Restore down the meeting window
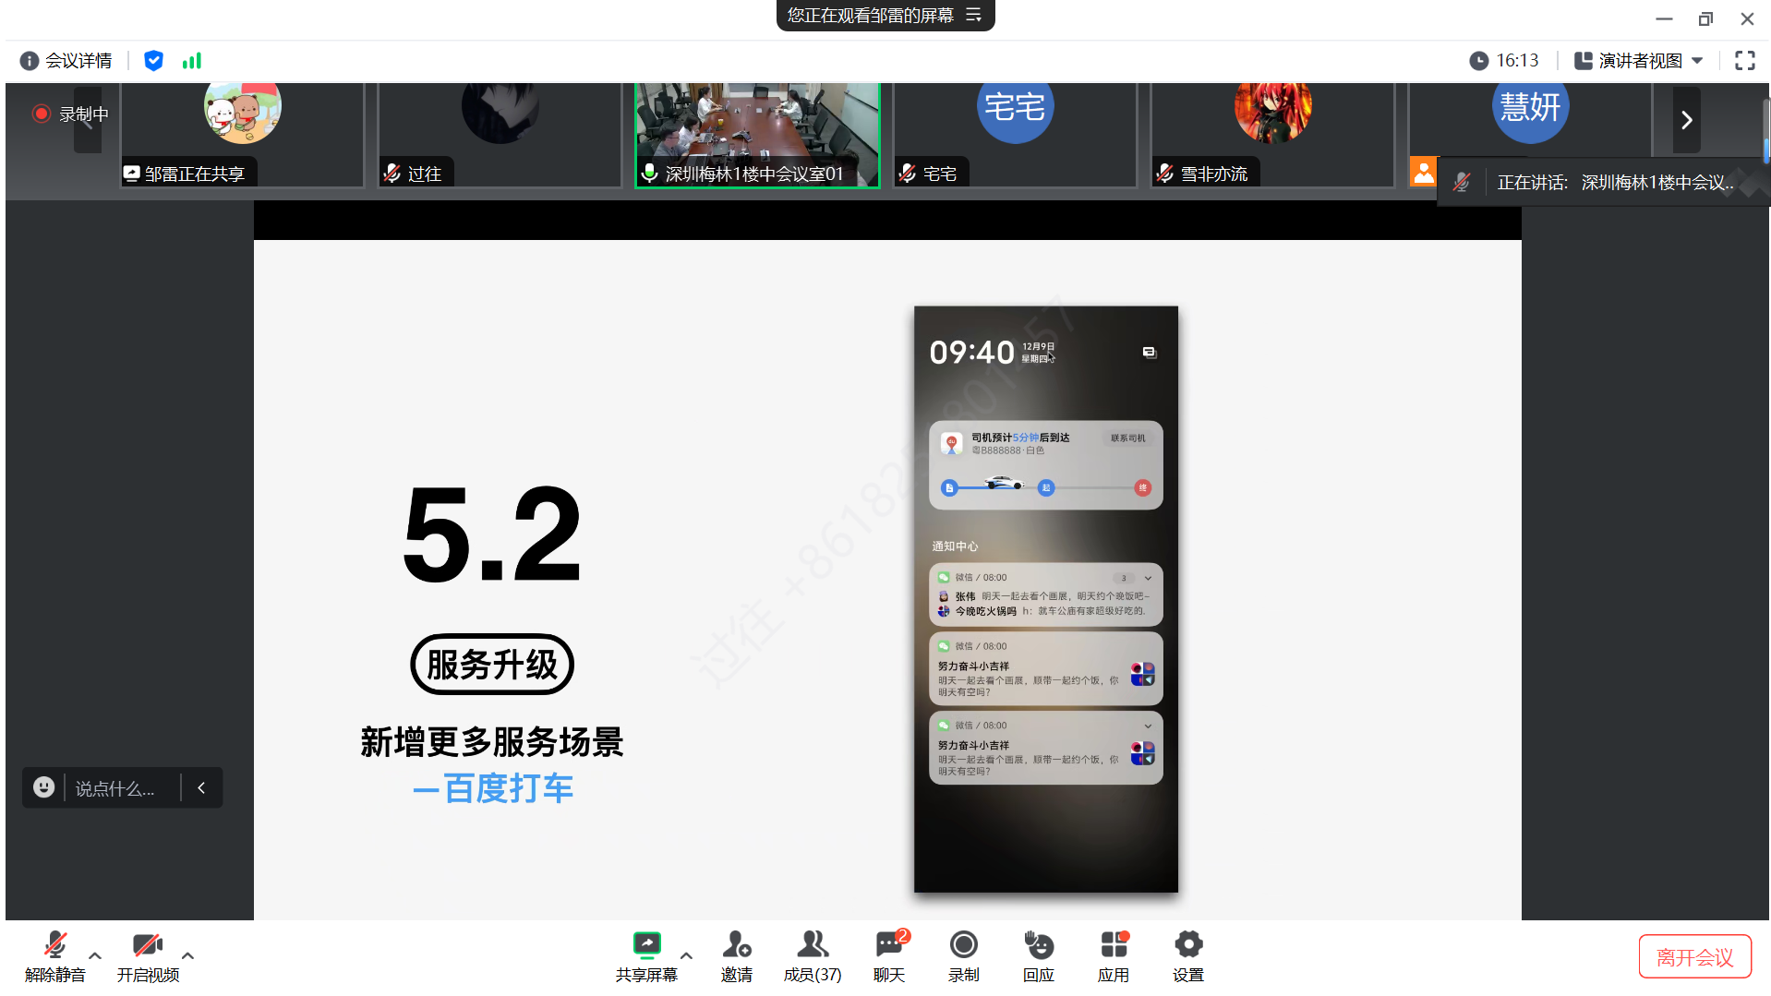 [1705, 18]
